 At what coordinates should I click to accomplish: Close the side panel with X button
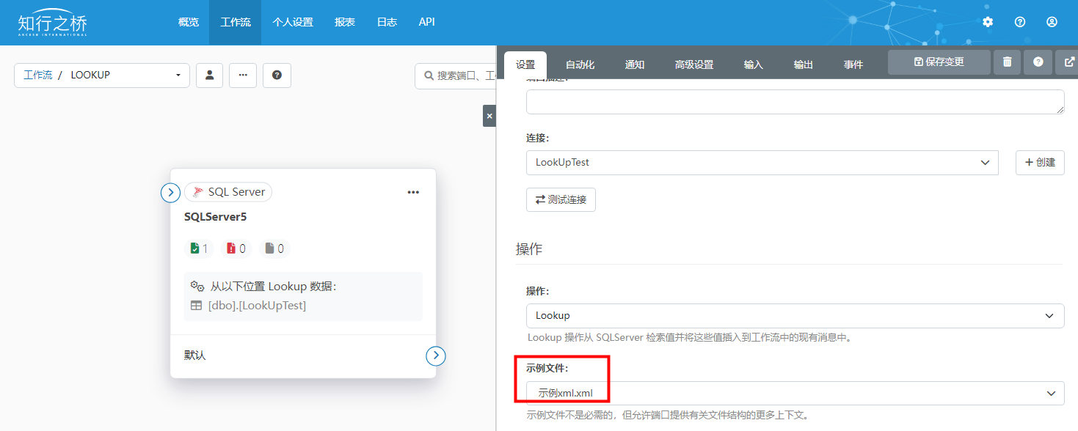coord(489,116)
